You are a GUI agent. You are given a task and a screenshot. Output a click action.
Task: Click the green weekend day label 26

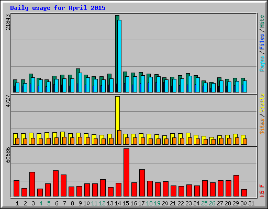212,203
